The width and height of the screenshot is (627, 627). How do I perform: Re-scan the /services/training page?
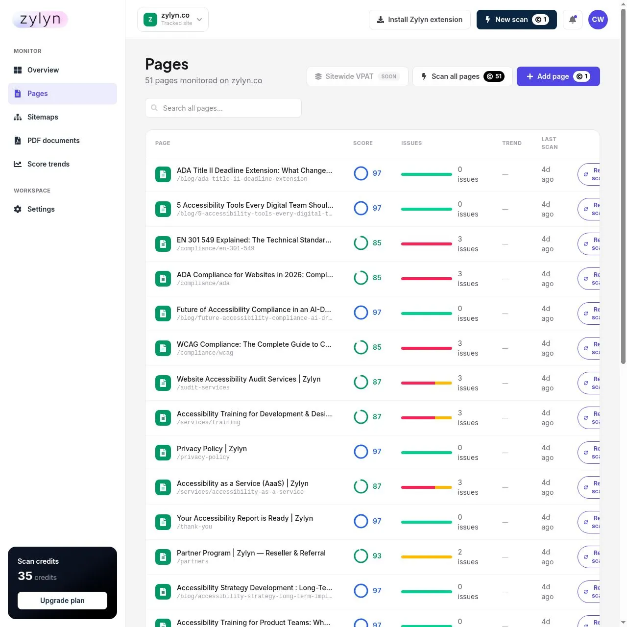pyautogui.click(x=589, y=418)
